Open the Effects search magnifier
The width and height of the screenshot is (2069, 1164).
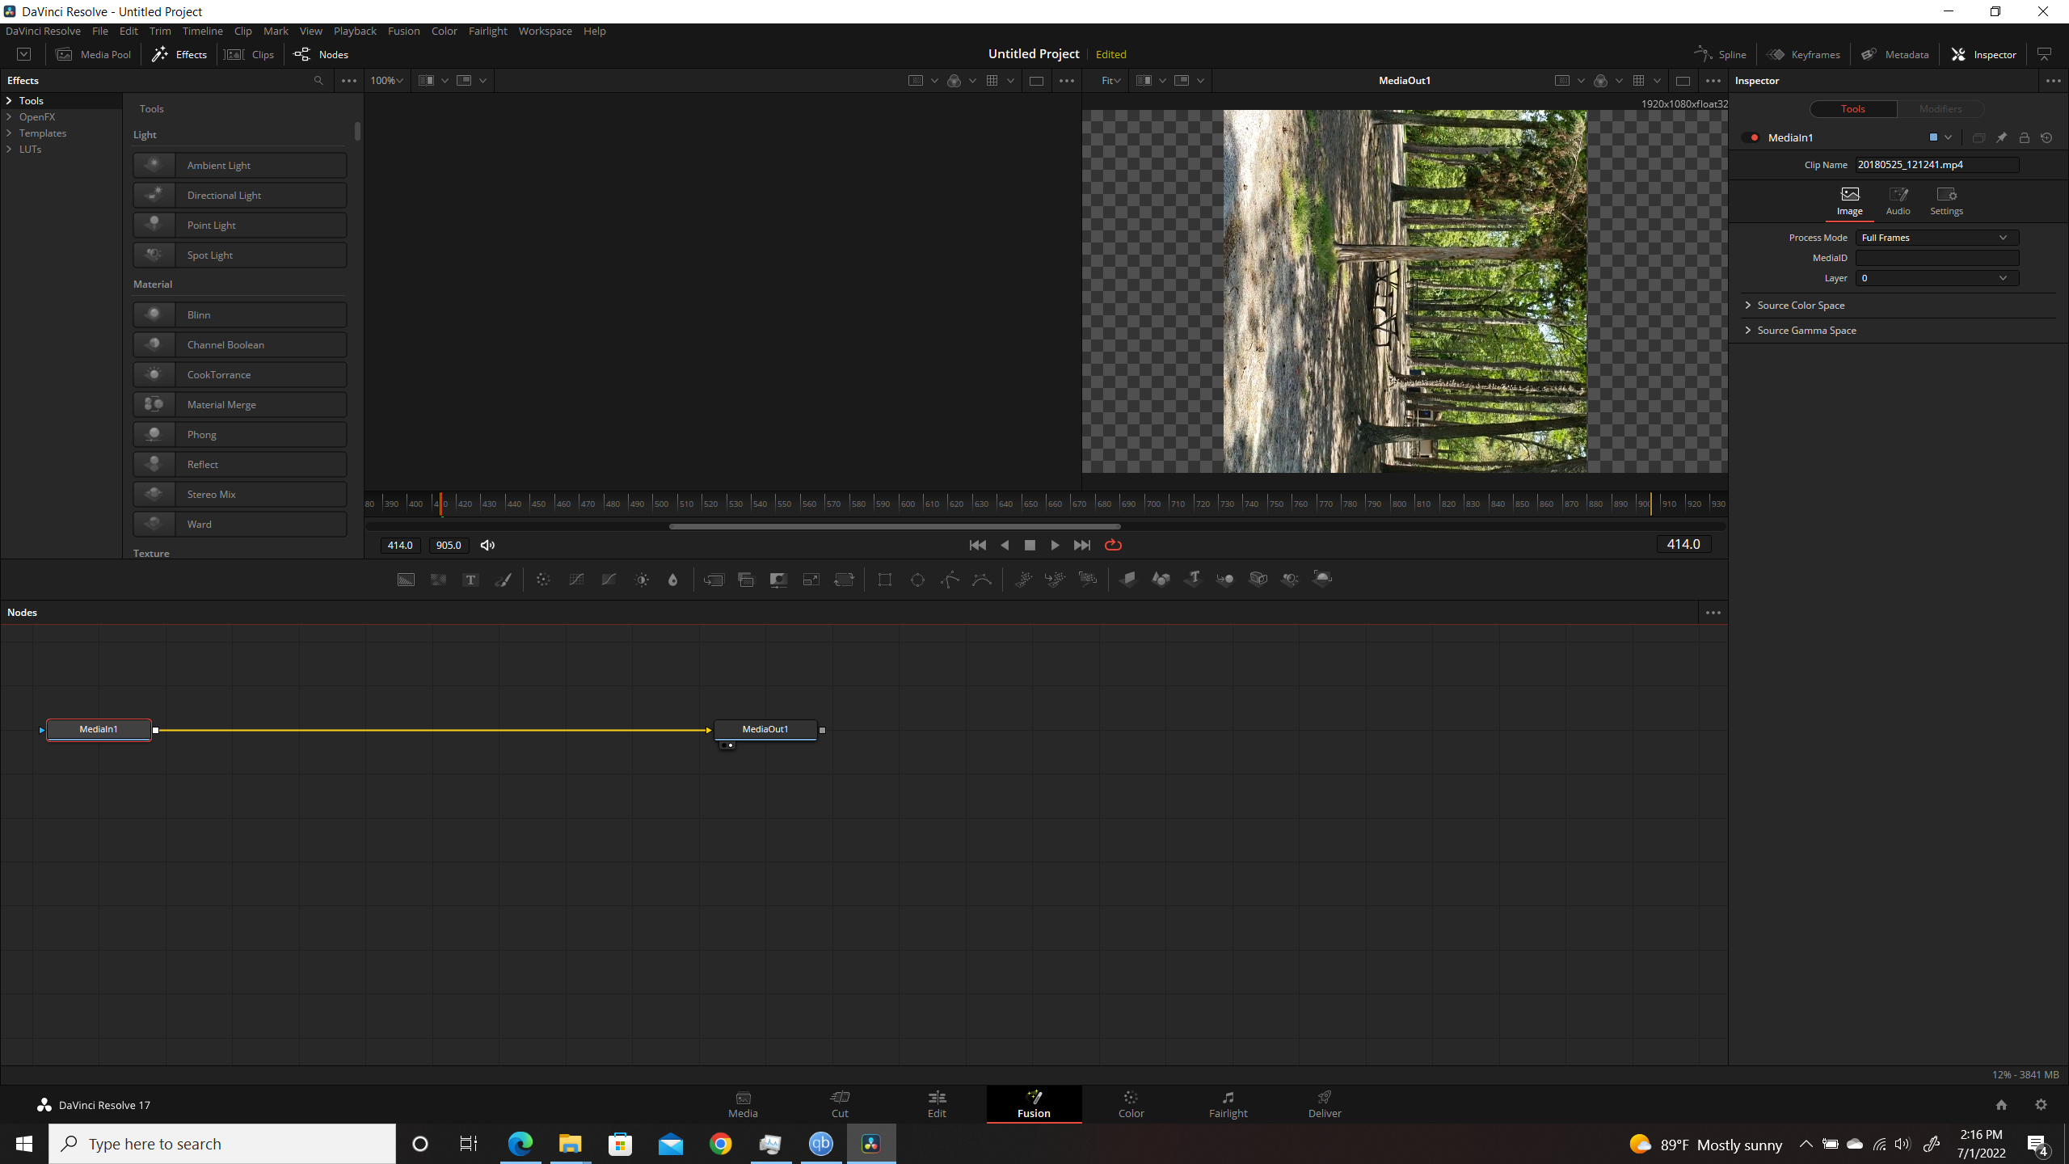(318, 80)
